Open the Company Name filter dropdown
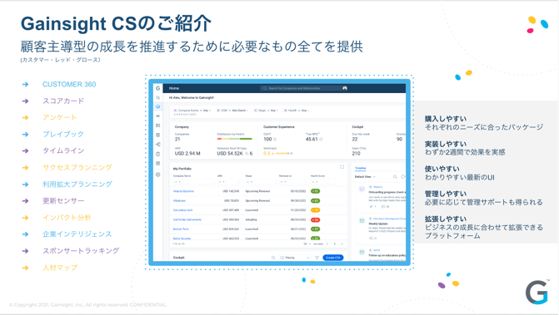The image size is (559, 315). [192, 111]
